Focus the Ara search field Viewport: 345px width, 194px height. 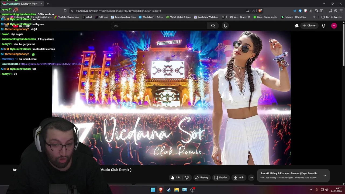click(159, 26)
